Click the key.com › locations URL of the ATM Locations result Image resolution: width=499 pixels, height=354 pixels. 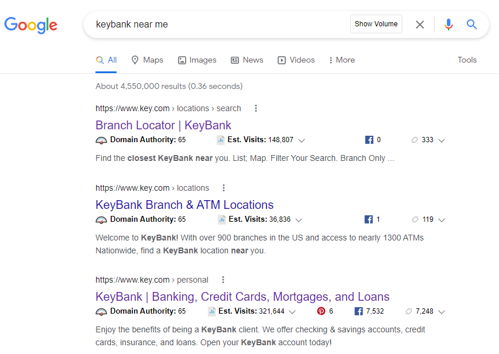pos(152,188)
